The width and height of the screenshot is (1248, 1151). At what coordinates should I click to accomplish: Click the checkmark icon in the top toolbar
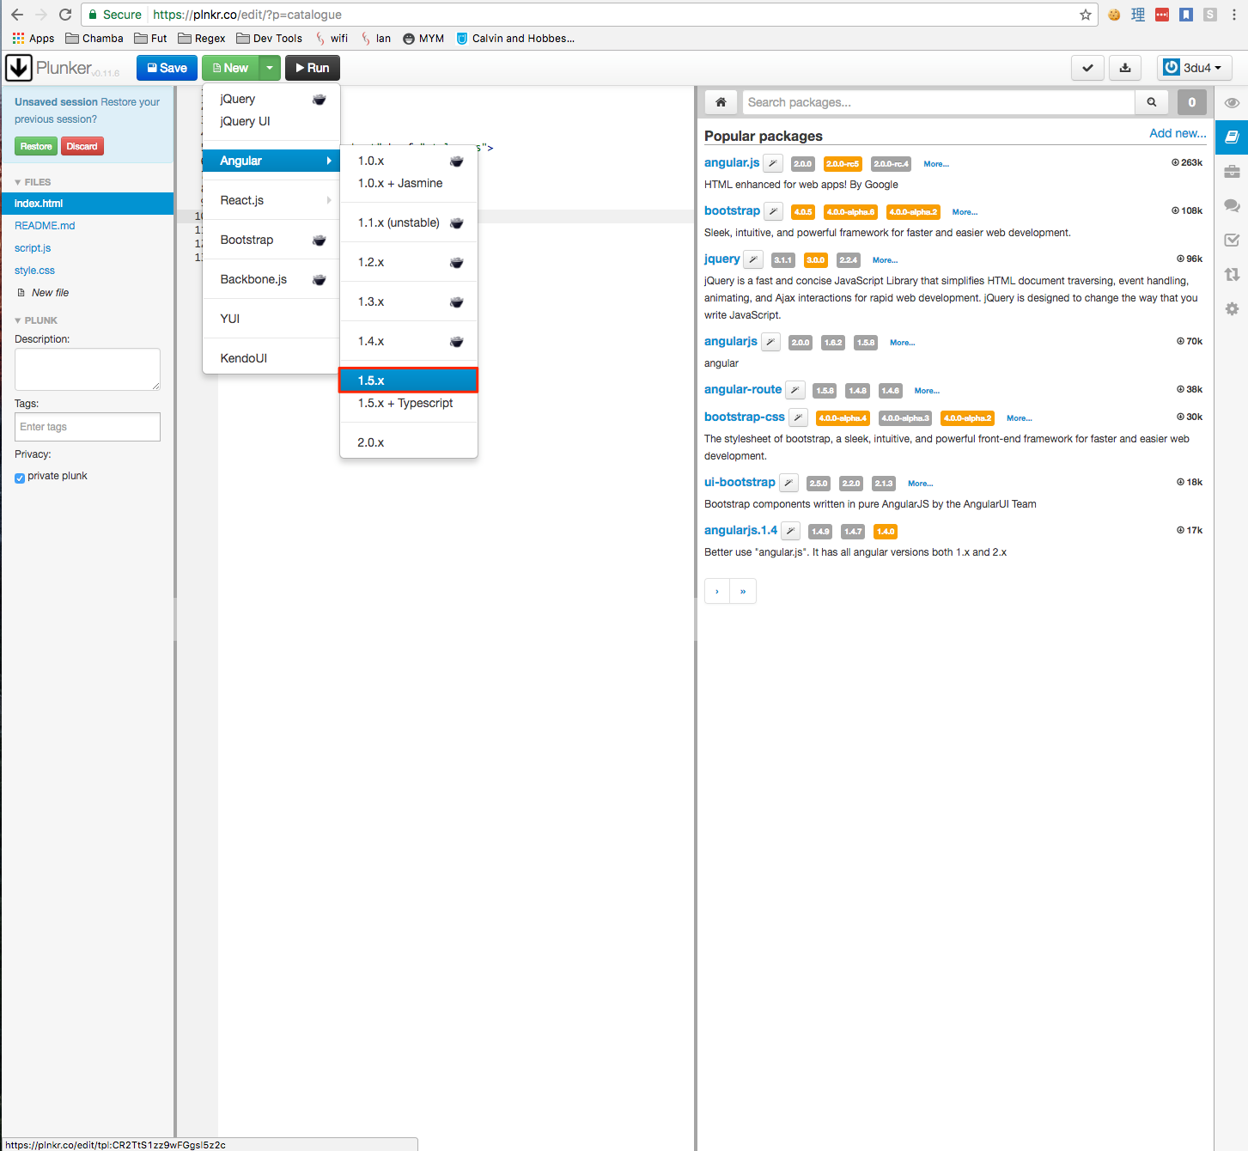click(1087, 68)
